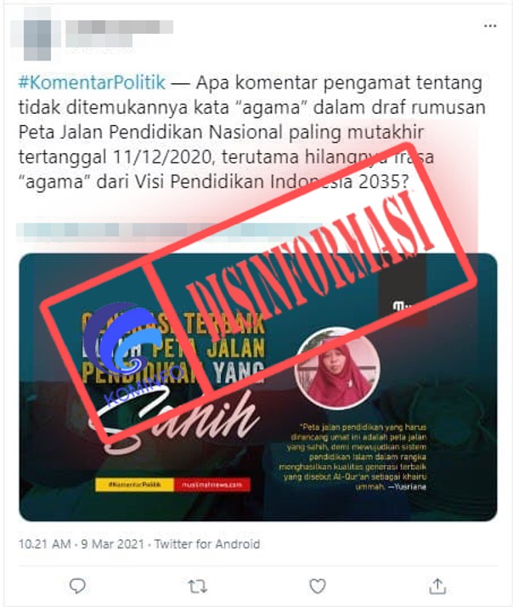Click the yellow #KomentarPolitik label in image
Screen dimensions: 513x607
[135, 485]
